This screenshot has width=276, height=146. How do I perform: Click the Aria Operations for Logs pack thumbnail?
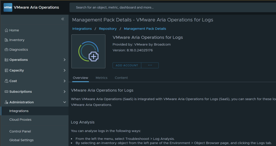(x=88, y=51)
